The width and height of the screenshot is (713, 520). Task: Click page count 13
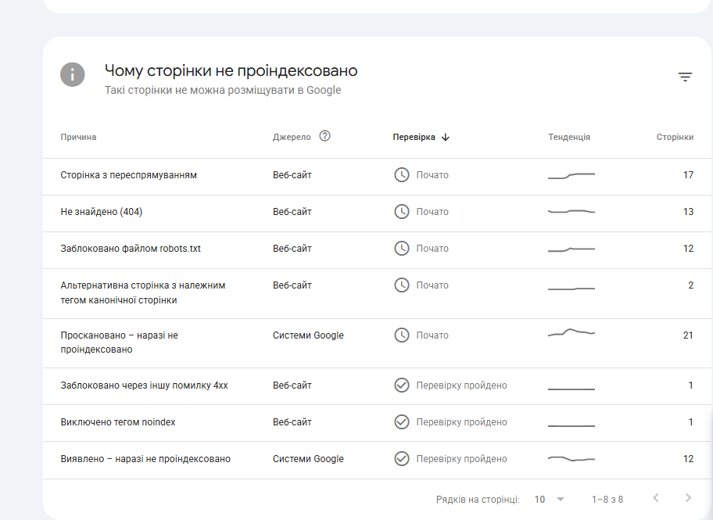tap(688, 212)
